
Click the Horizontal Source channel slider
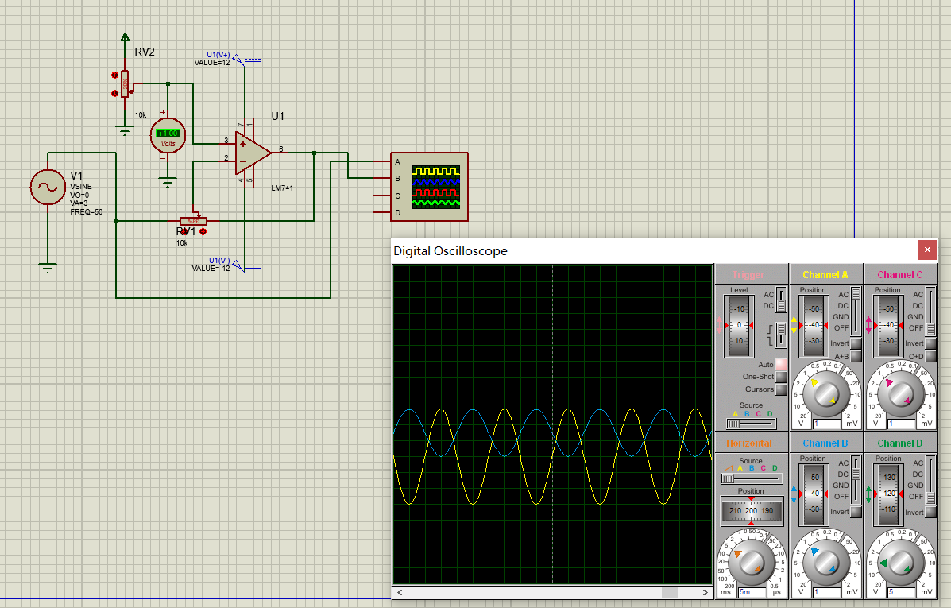[751, 478]
